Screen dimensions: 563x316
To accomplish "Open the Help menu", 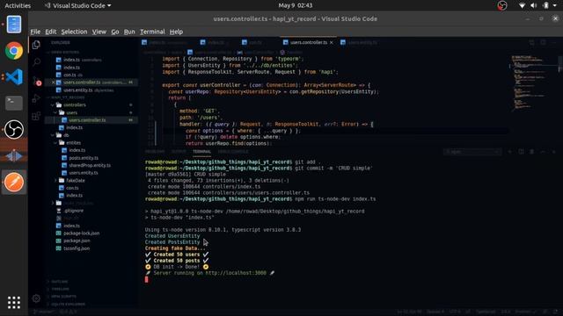I will pos(176,32).
